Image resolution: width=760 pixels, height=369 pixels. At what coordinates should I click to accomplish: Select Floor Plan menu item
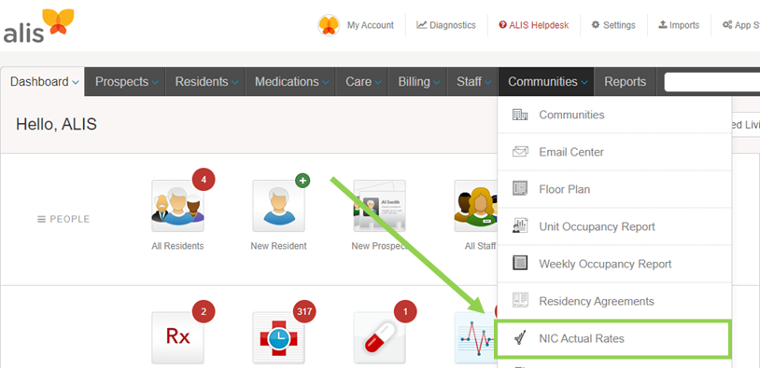(x=614, y=189)
